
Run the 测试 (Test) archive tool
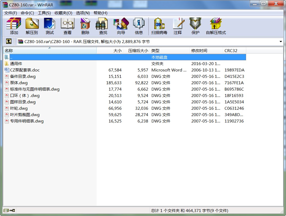49,26
